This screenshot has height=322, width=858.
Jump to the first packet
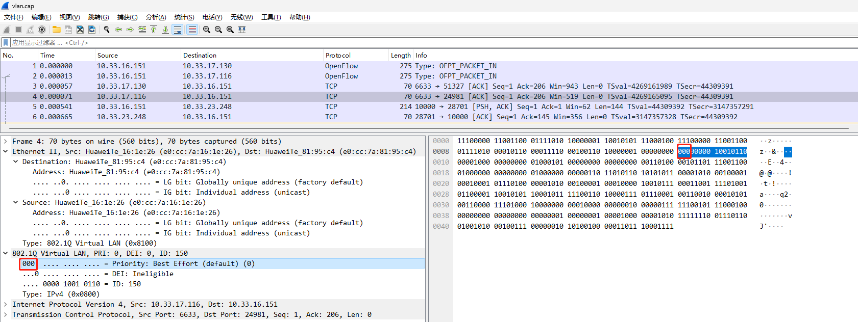tap(154, 30)
